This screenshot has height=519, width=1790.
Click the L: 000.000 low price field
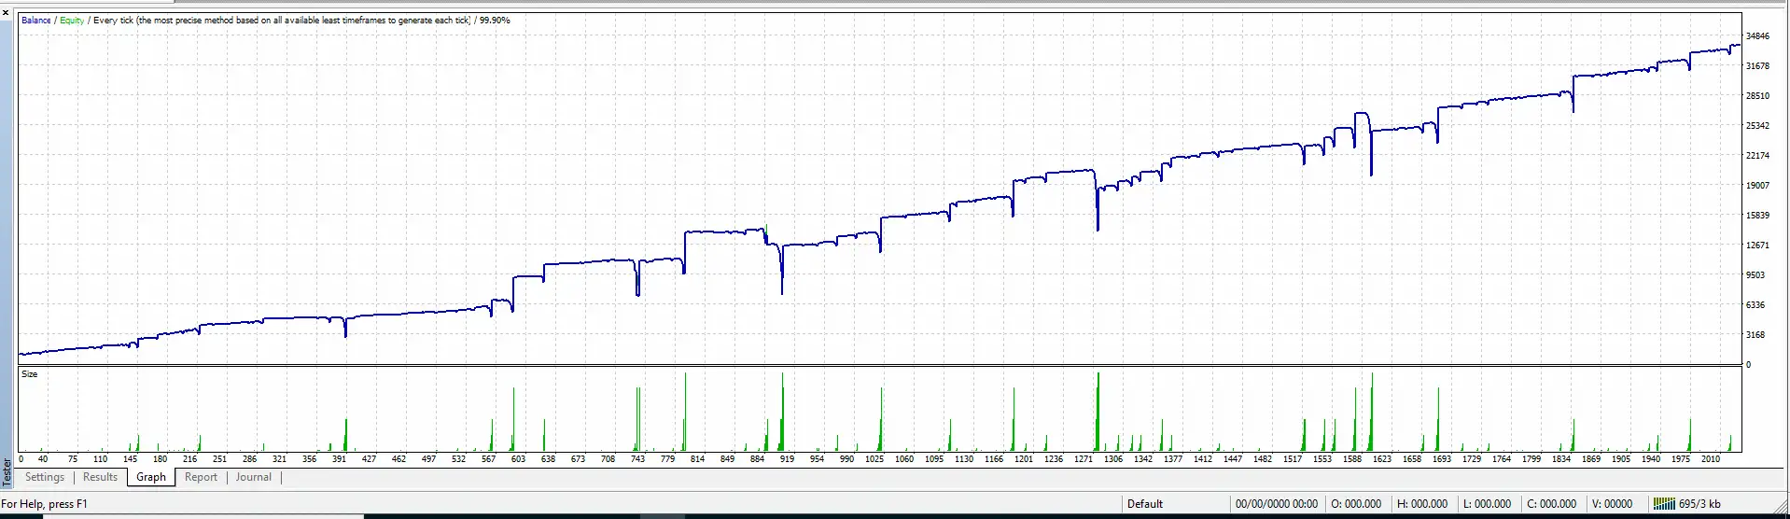pos(1487,504)
